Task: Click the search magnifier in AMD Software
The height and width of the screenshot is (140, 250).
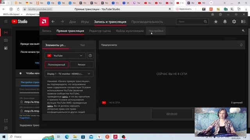Action: [205, 21]
